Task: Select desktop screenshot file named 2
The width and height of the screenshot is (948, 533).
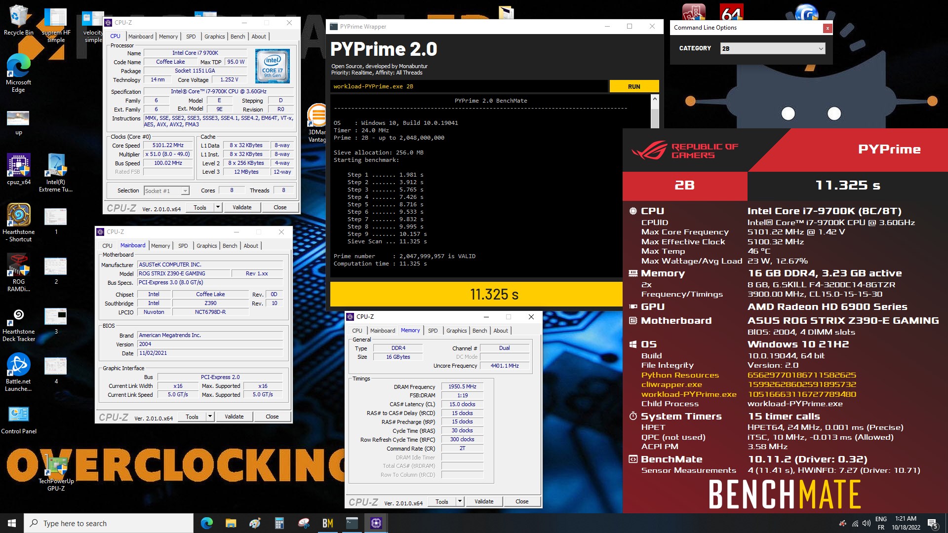Action: 56,271
